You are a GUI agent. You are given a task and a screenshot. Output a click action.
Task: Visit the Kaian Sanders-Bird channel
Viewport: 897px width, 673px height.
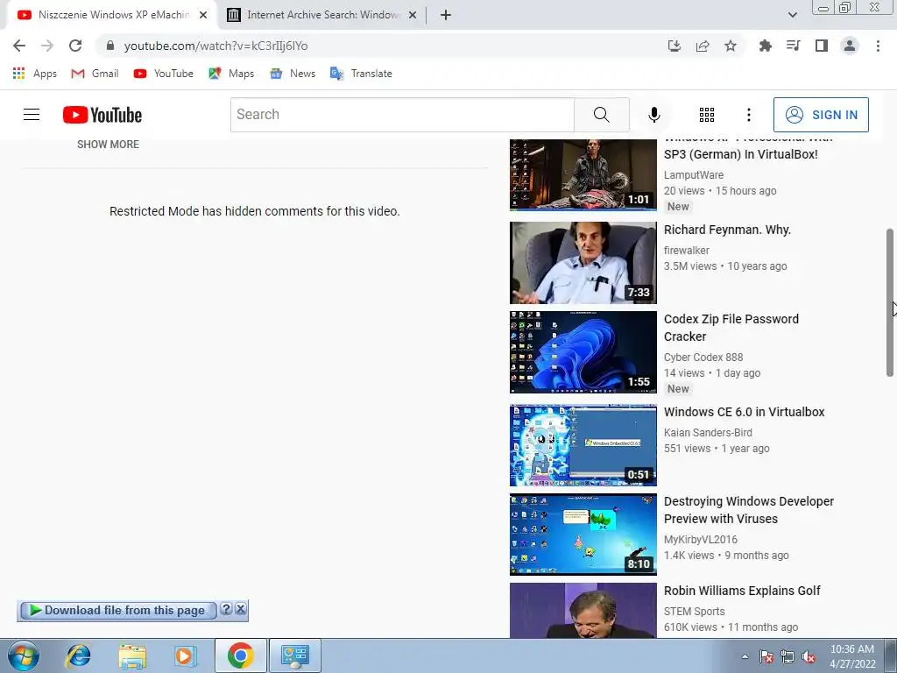click(708, 433)
